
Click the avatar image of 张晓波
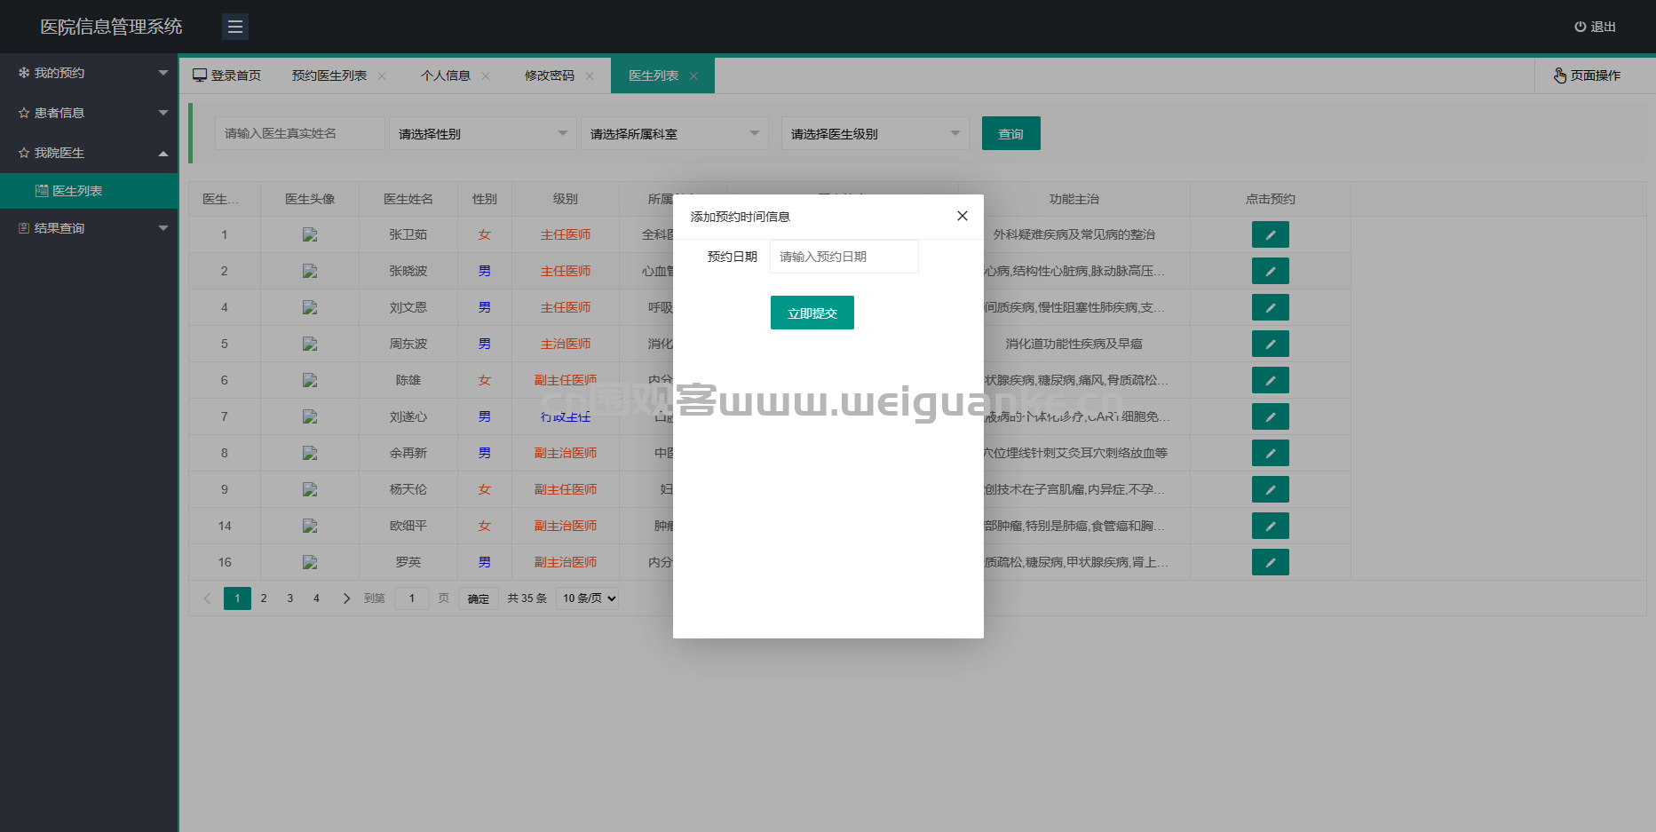(310, 271)
